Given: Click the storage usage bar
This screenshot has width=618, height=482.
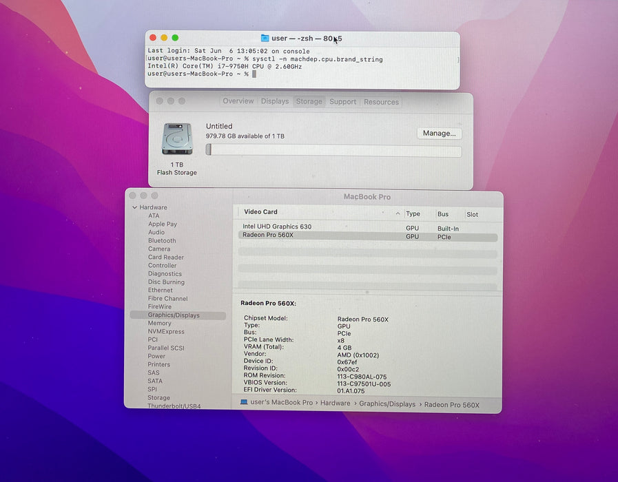Looking at the screenshot, I should 333,150.
